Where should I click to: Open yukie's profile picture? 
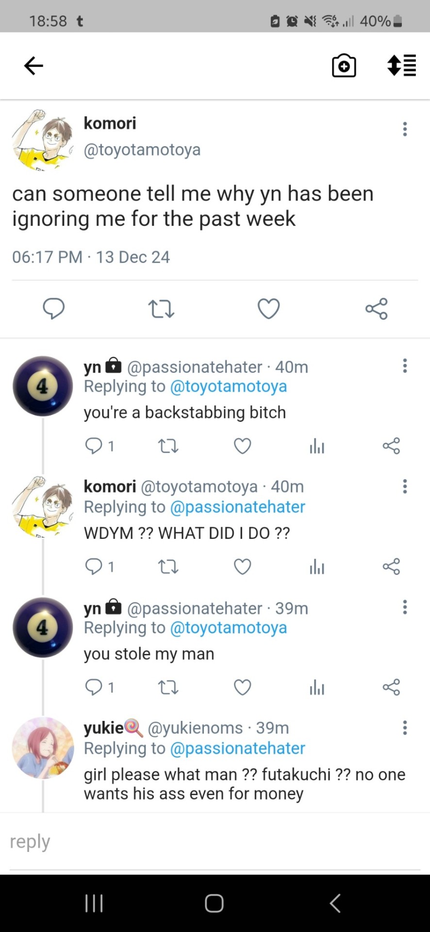(x=43, y=748)
